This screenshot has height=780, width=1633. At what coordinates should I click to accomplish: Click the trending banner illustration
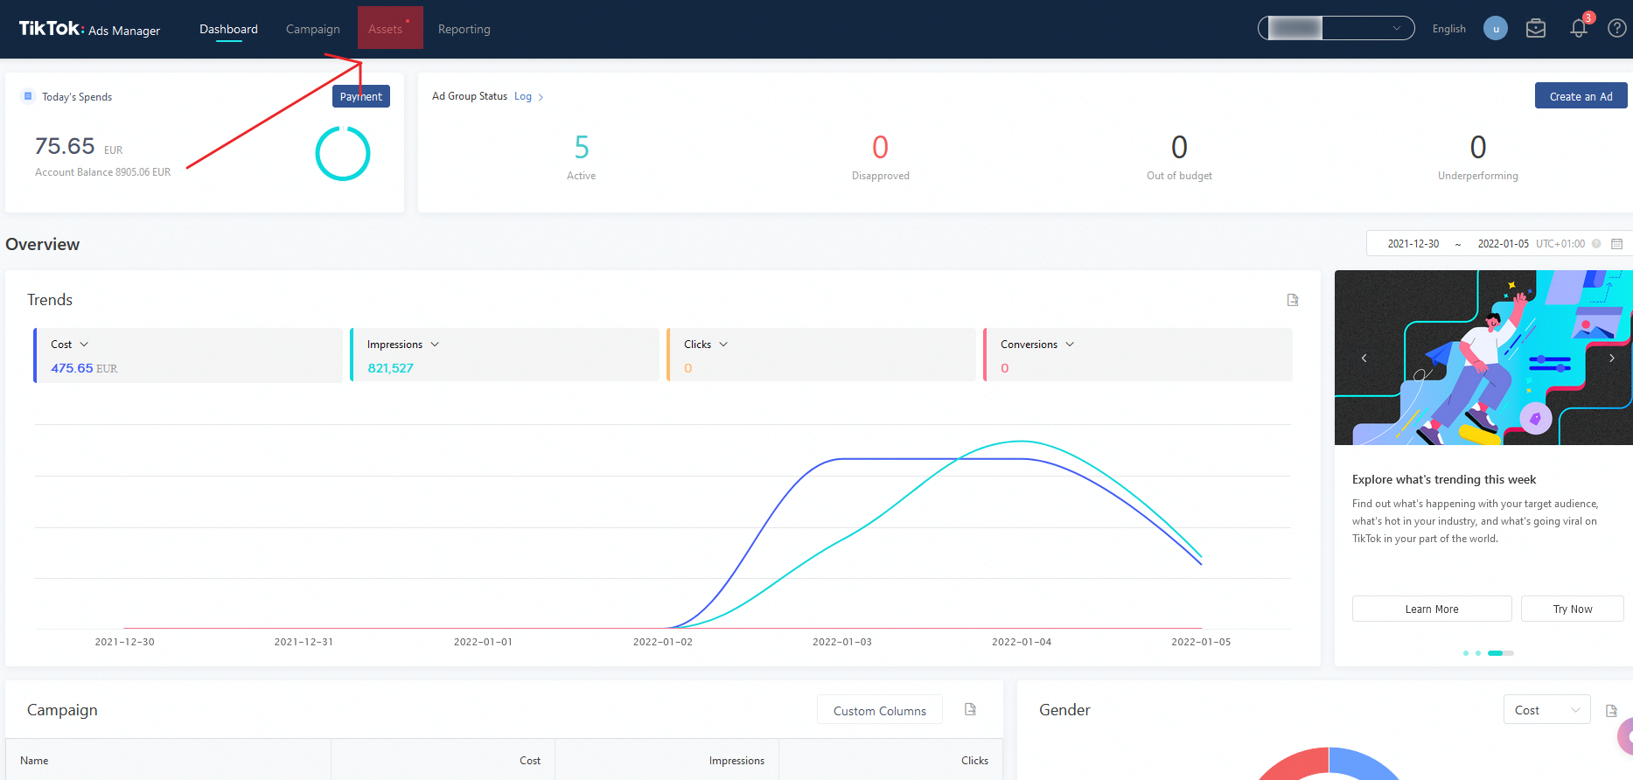click(x=1483, y=358)
